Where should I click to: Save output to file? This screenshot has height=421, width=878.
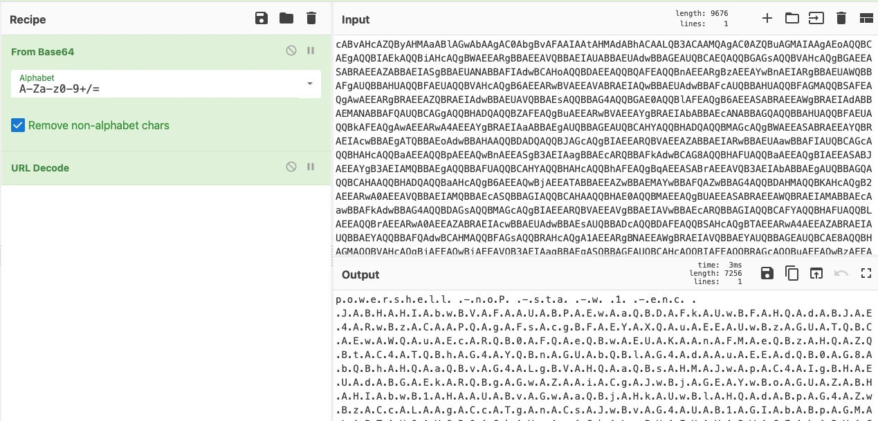[x=767, y=273]
